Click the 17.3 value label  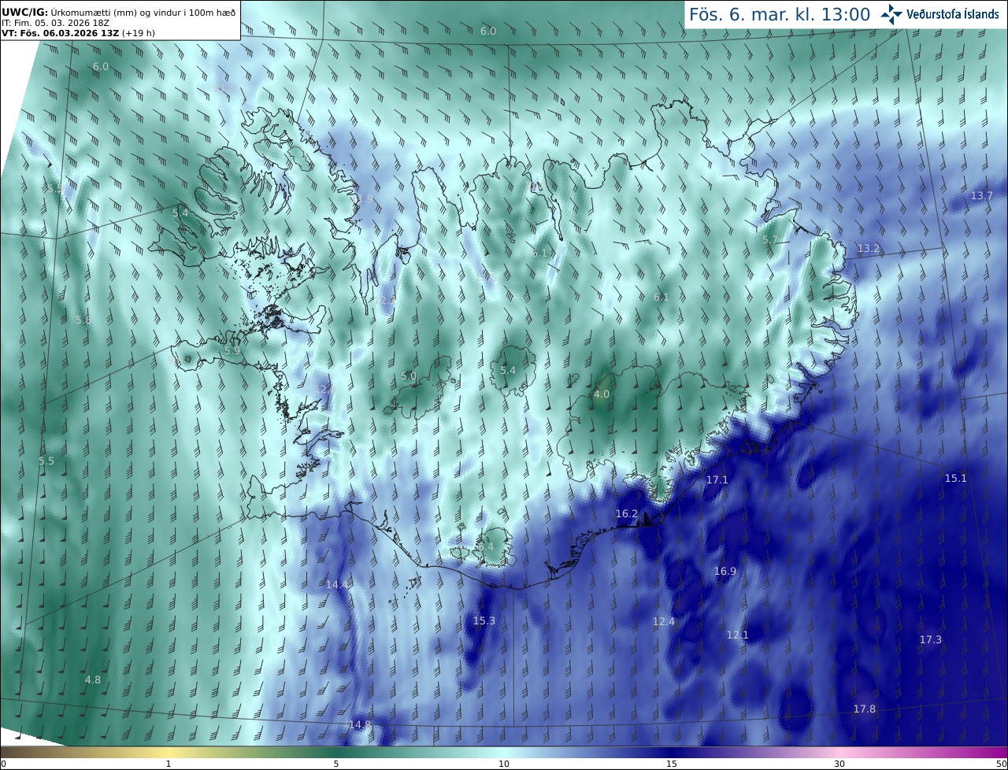pos(930,639)
